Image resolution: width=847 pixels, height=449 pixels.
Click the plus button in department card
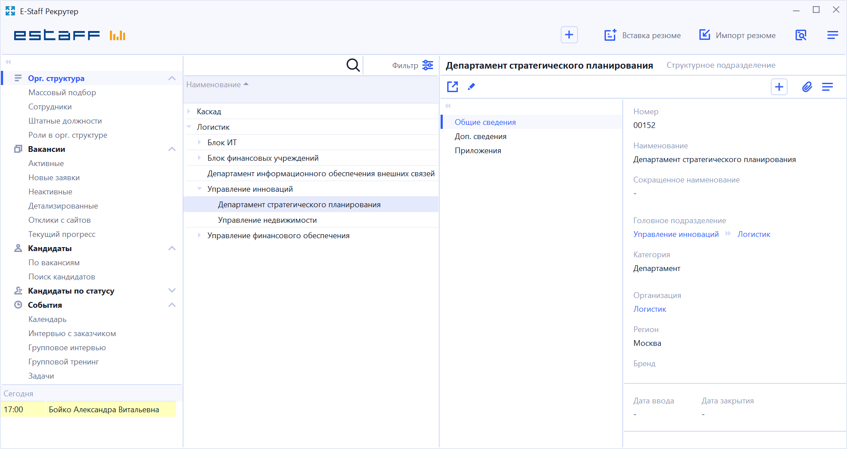(779, 87)
